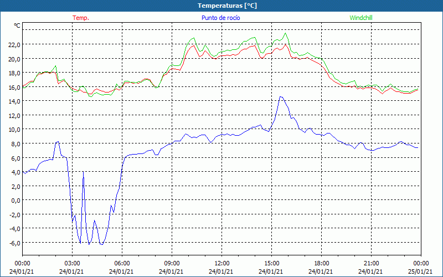
Task: Click the 18:00 time axis label
Action: click(322, 264)
